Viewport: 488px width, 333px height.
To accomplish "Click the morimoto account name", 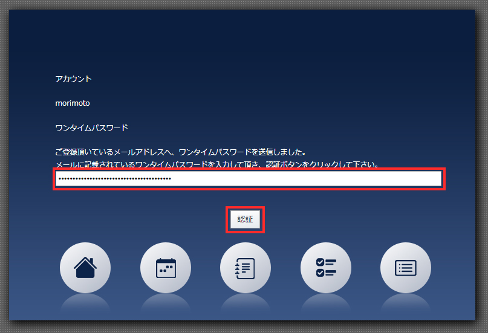I will point(73,103).
